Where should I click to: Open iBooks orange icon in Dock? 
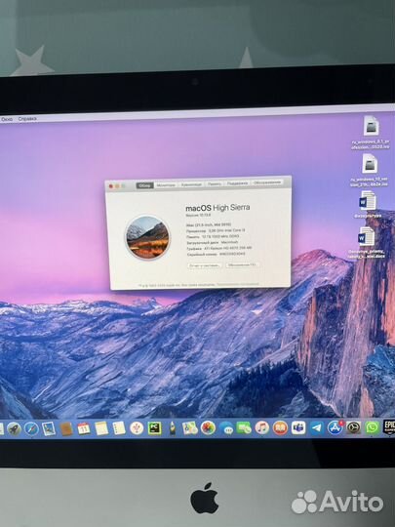pos(280,427)
